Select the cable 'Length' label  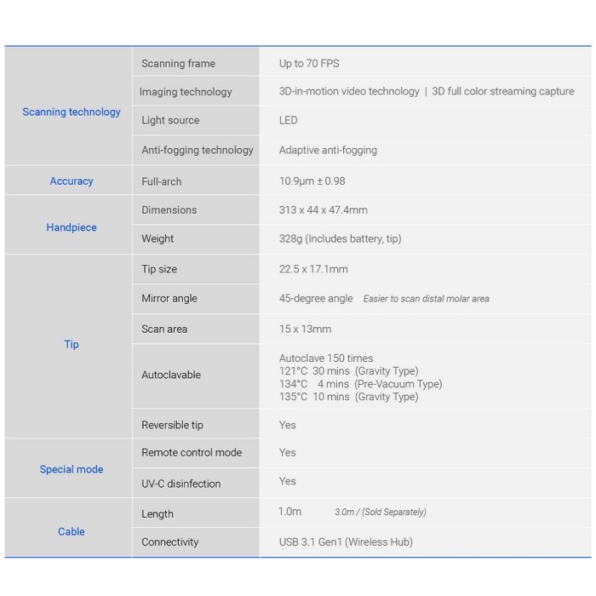(x=158, y=514)
